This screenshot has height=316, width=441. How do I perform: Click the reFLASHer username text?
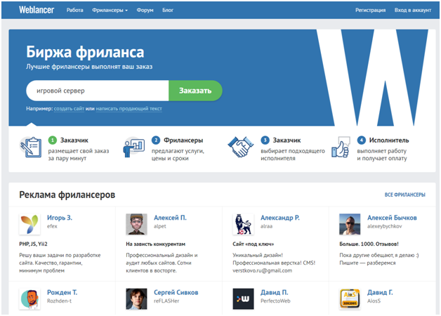(166, 301)
